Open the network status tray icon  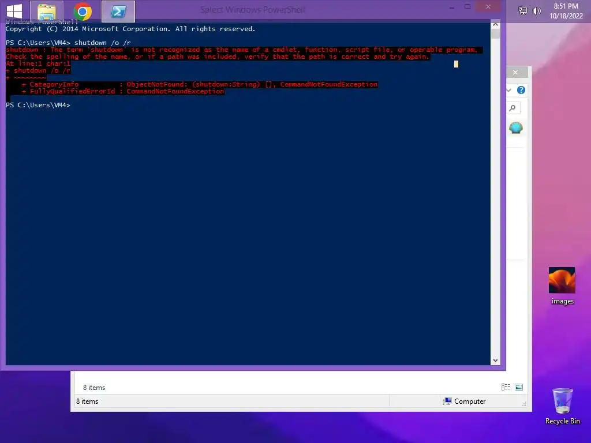[522, 11]
